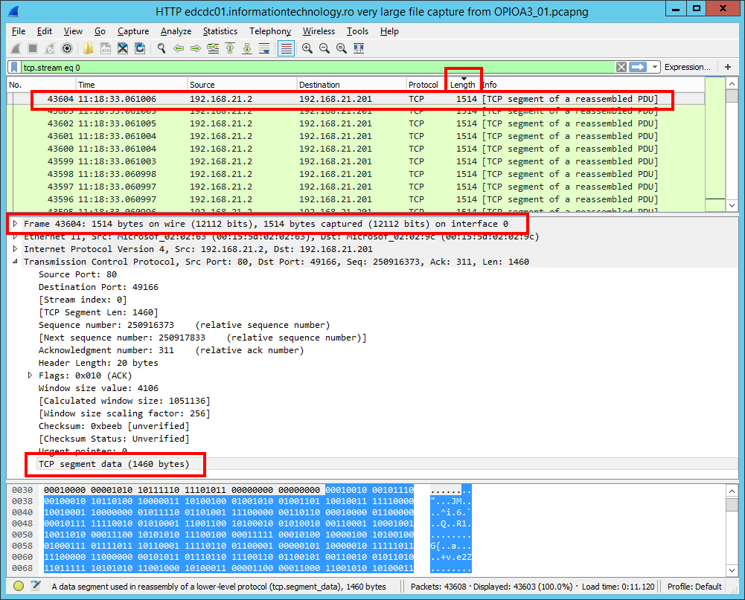Expand Frame 43604 details
The image size is (745, 600).
pyautogui.click(x=15, y=224)
